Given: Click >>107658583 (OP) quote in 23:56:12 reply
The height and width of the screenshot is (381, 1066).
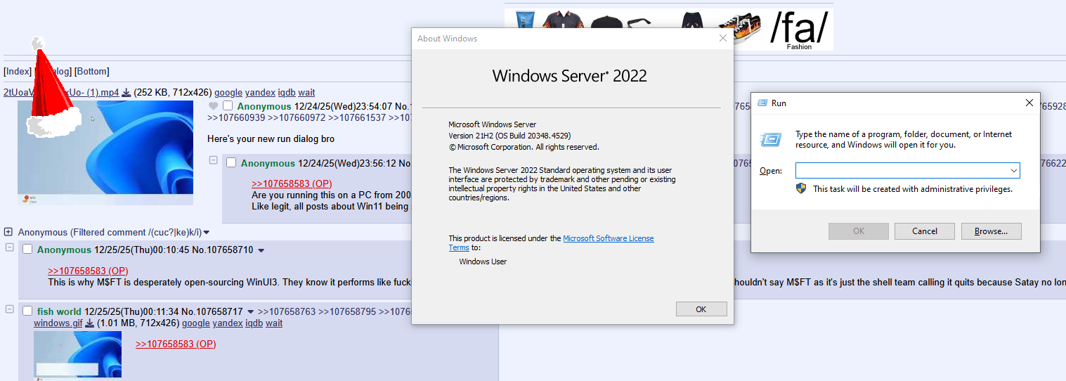Looking at the screenshot, I should (x=292, y=184).
